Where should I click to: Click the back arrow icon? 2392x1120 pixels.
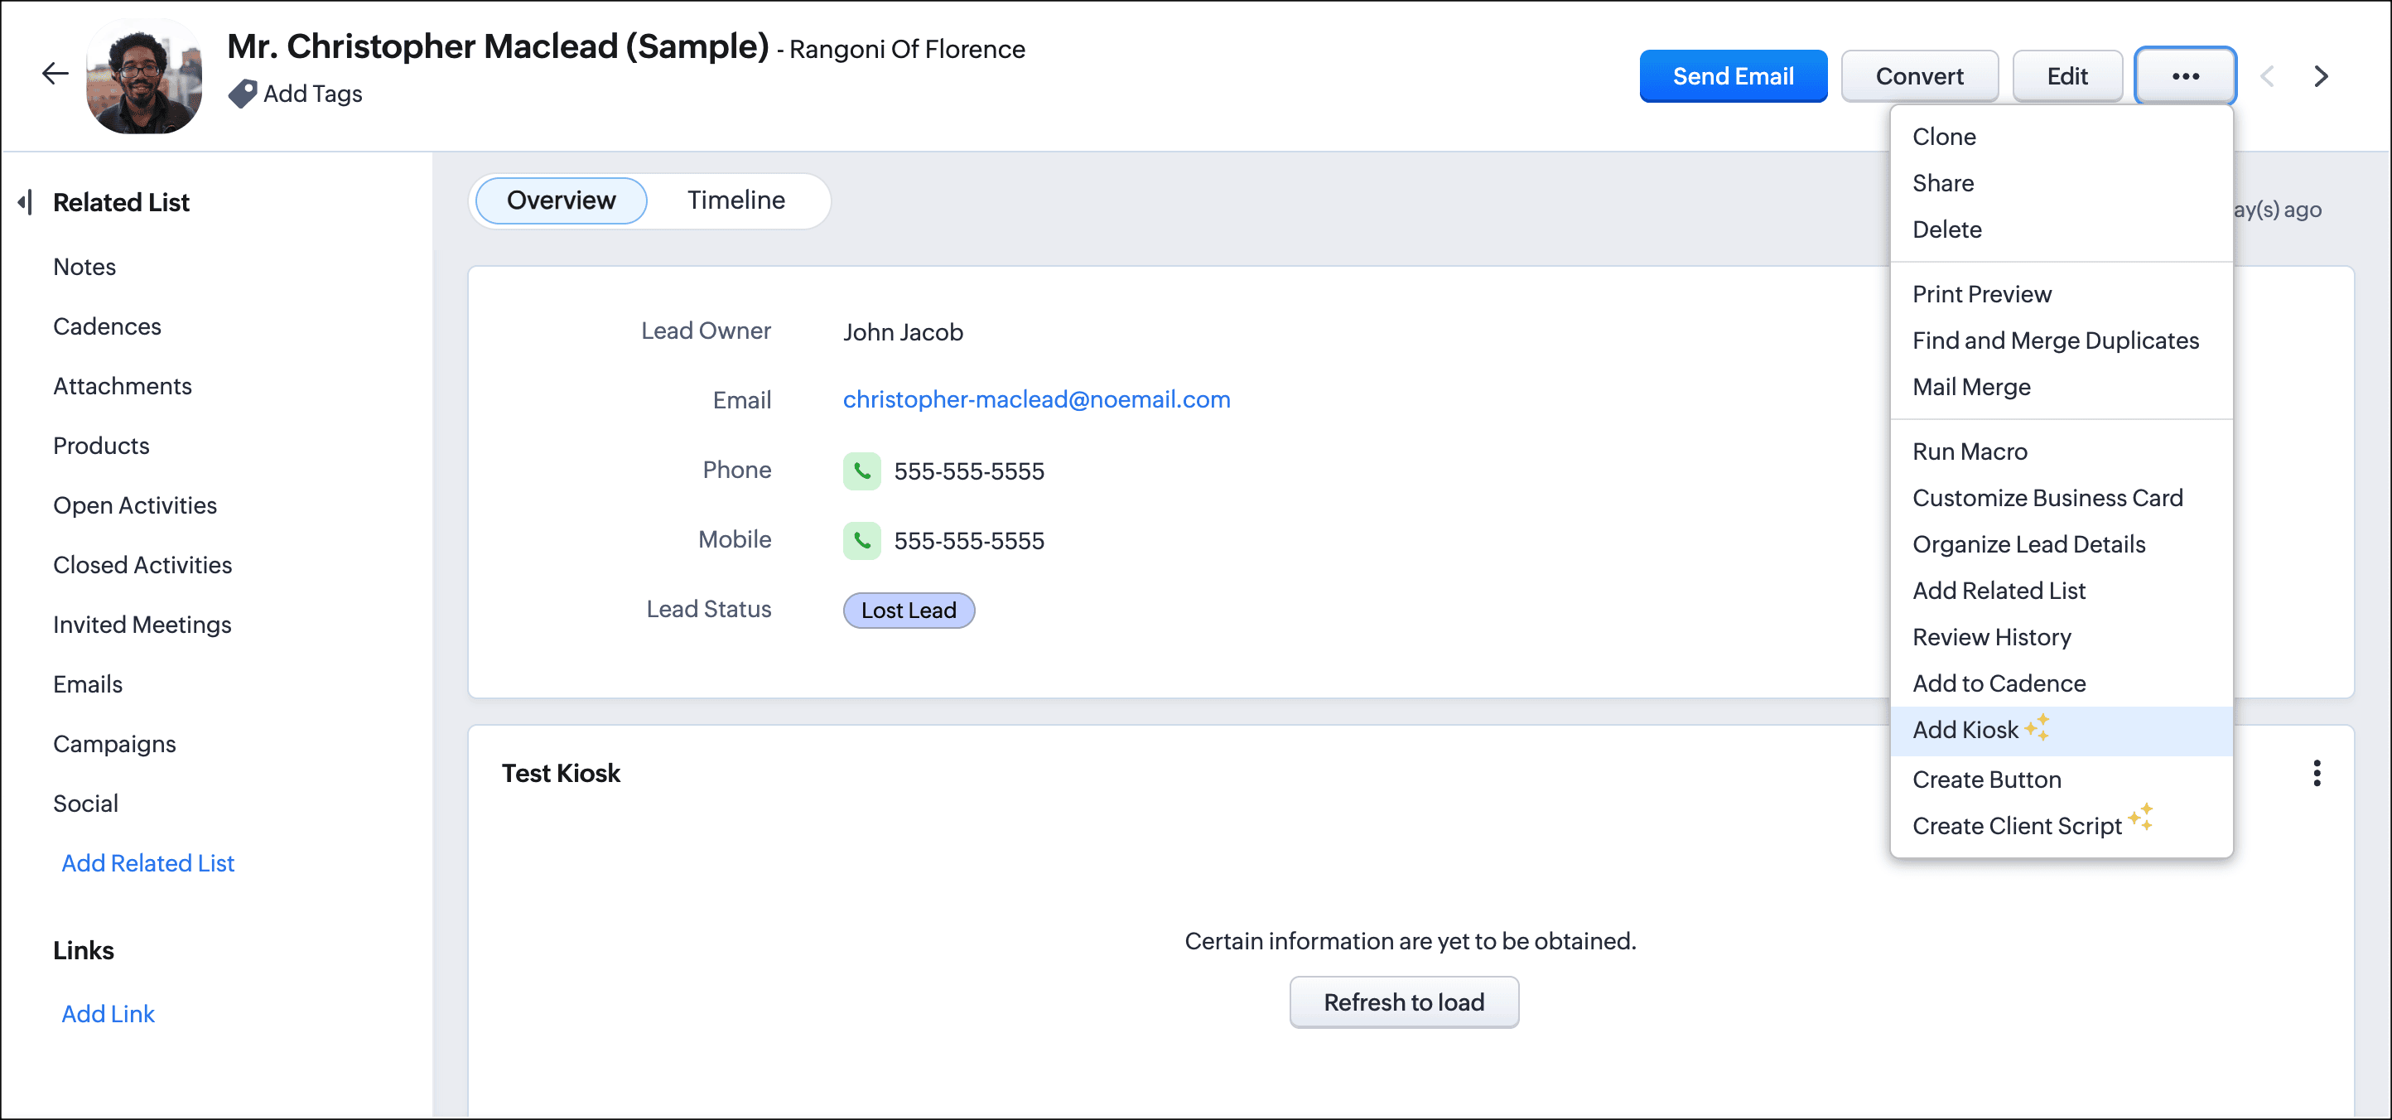click(55, 75)
